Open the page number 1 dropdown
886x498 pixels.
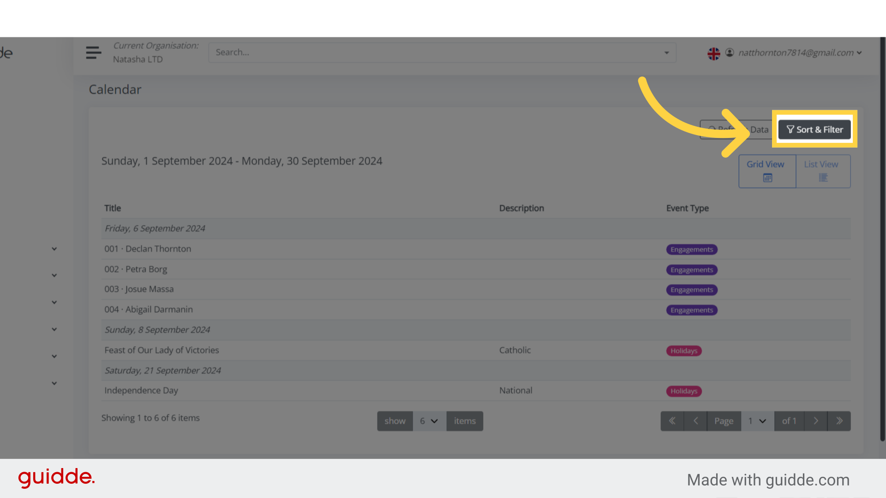tap(757, 421)
